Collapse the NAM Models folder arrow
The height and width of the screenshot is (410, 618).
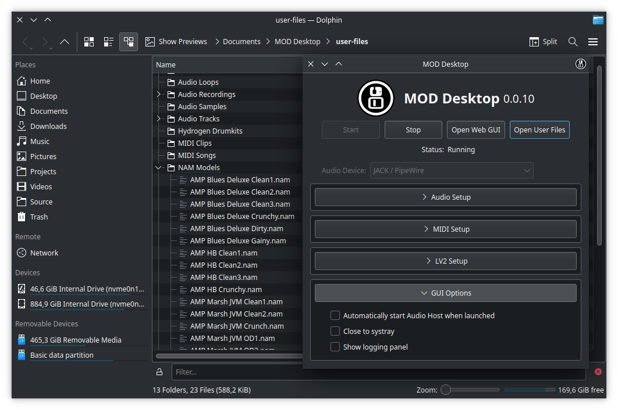point(158,168)
